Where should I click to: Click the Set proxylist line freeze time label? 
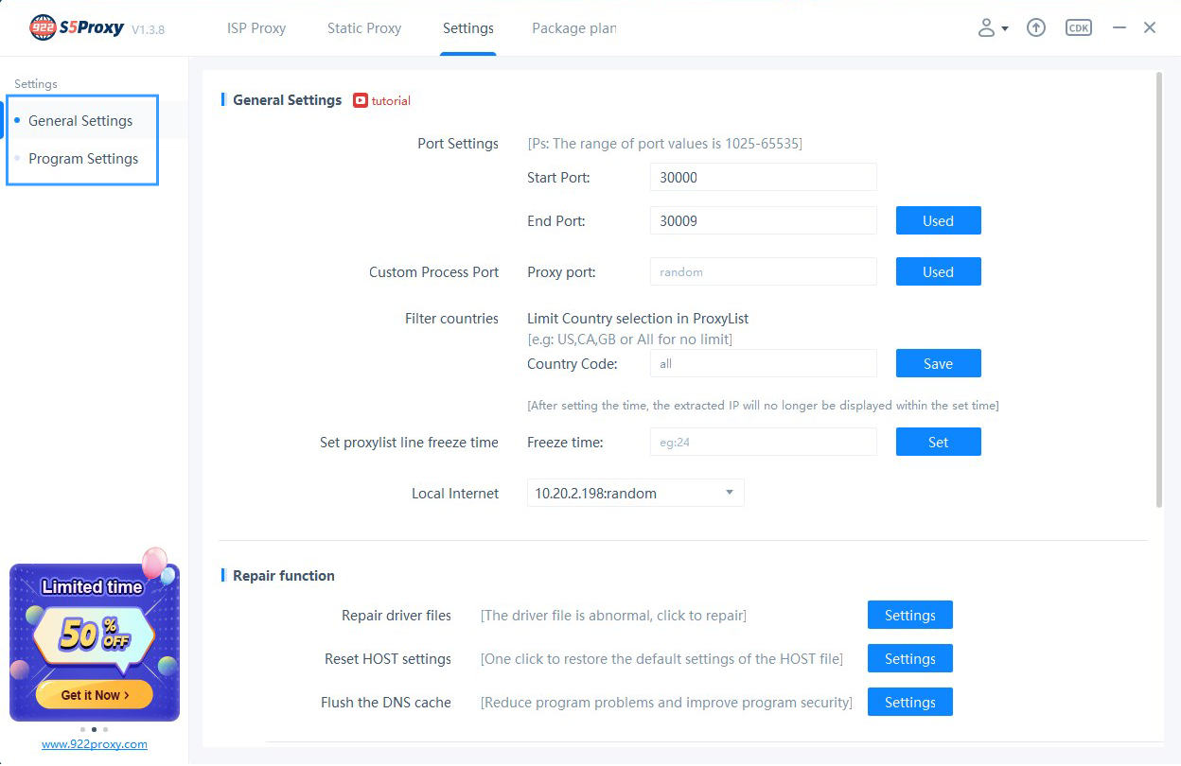pyautogui.click(x=409, y=442)
